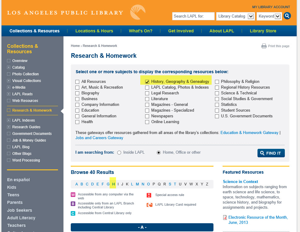Open the Science in Context featured resource
The height and width of the screenshot is (232, 300).
(240, 181)
